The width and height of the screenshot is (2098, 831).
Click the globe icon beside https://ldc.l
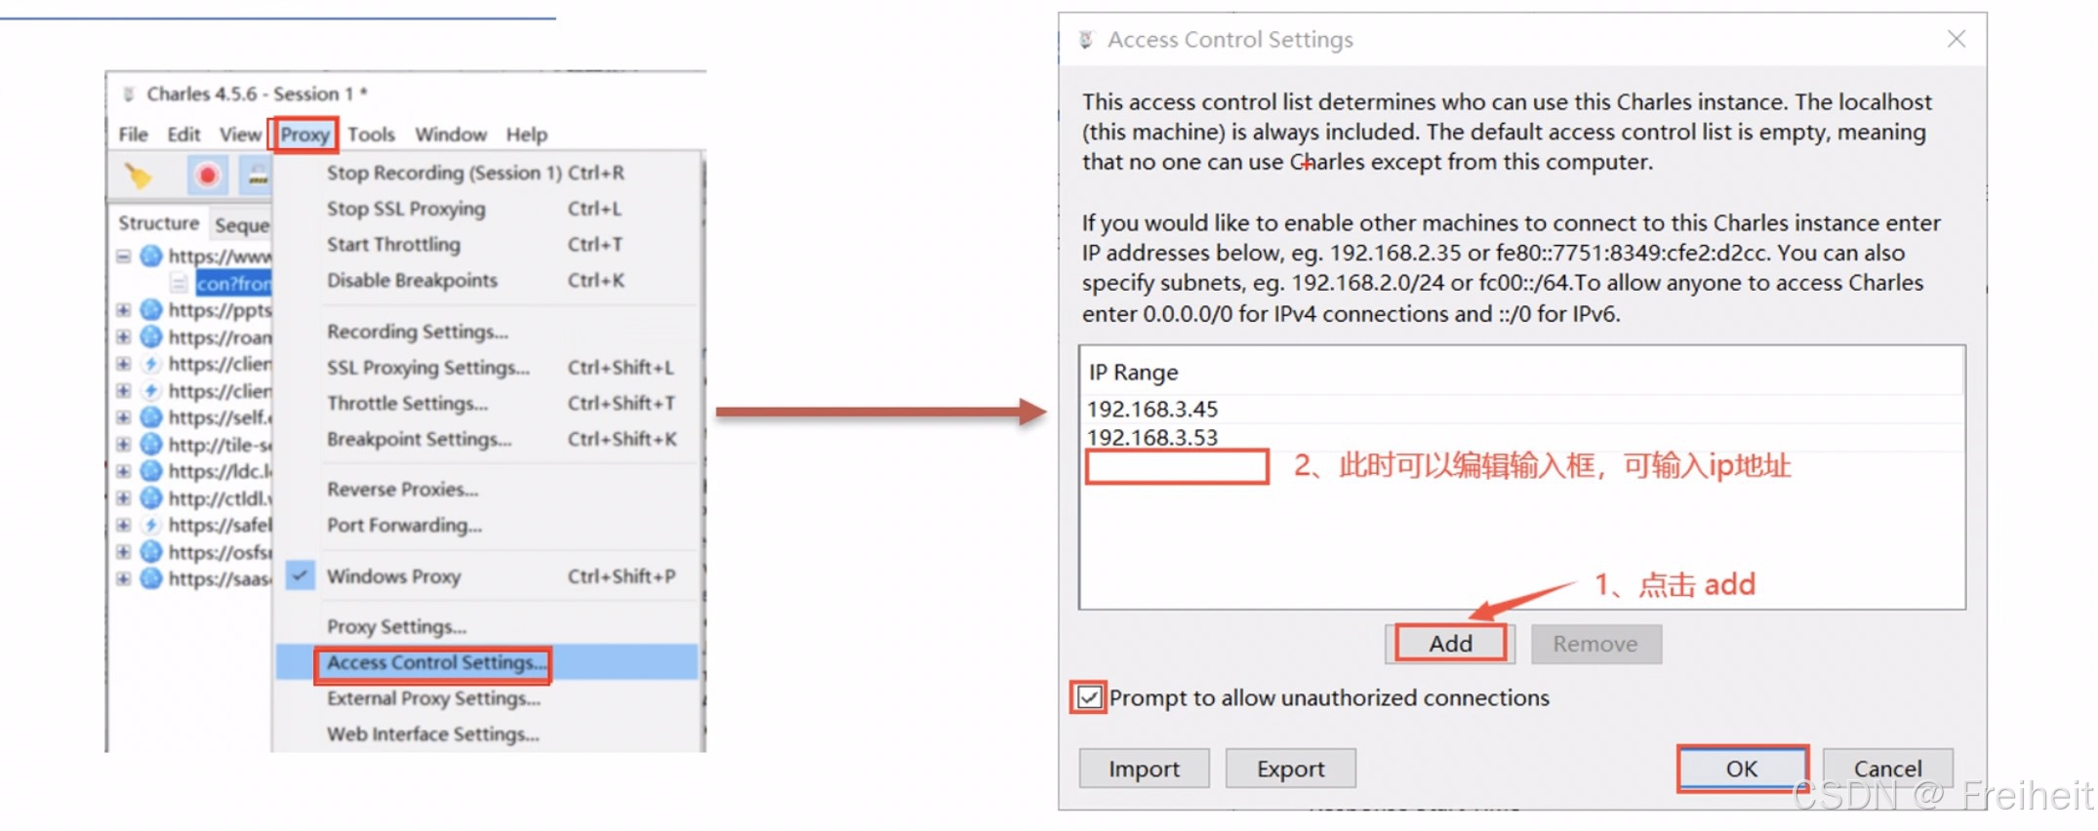click(x=151, y=471)
